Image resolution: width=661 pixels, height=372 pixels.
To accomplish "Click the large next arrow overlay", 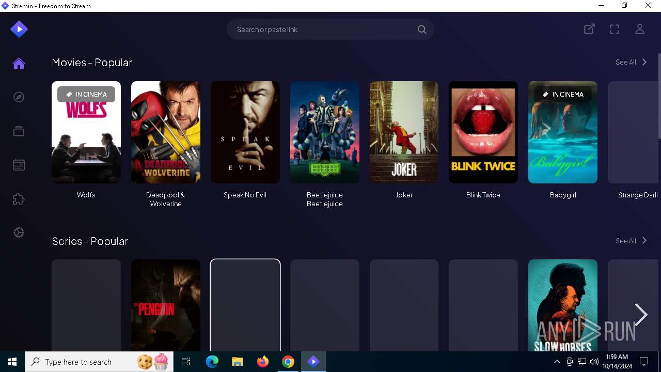I will pyautogui.click(x=641, y=315).
